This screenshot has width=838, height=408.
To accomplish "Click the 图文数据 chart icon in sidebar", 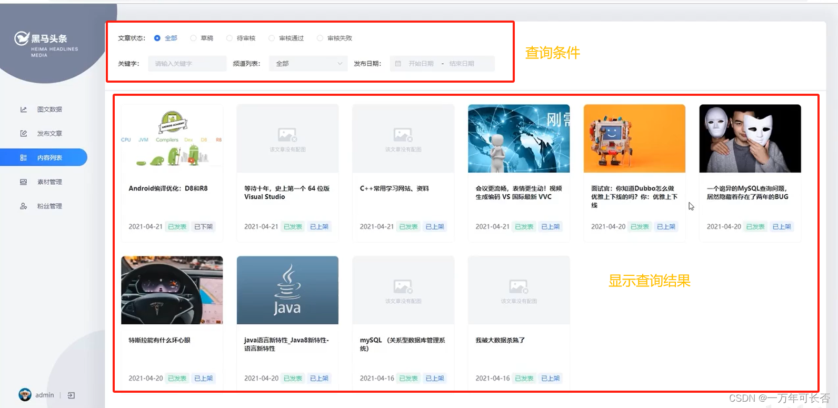I will pos(24,110).
